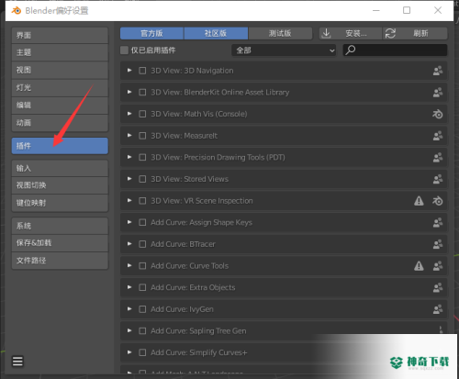Click the 3D View: Stored Views text
The width and height of the screenshot is (459, 379).
189,179
